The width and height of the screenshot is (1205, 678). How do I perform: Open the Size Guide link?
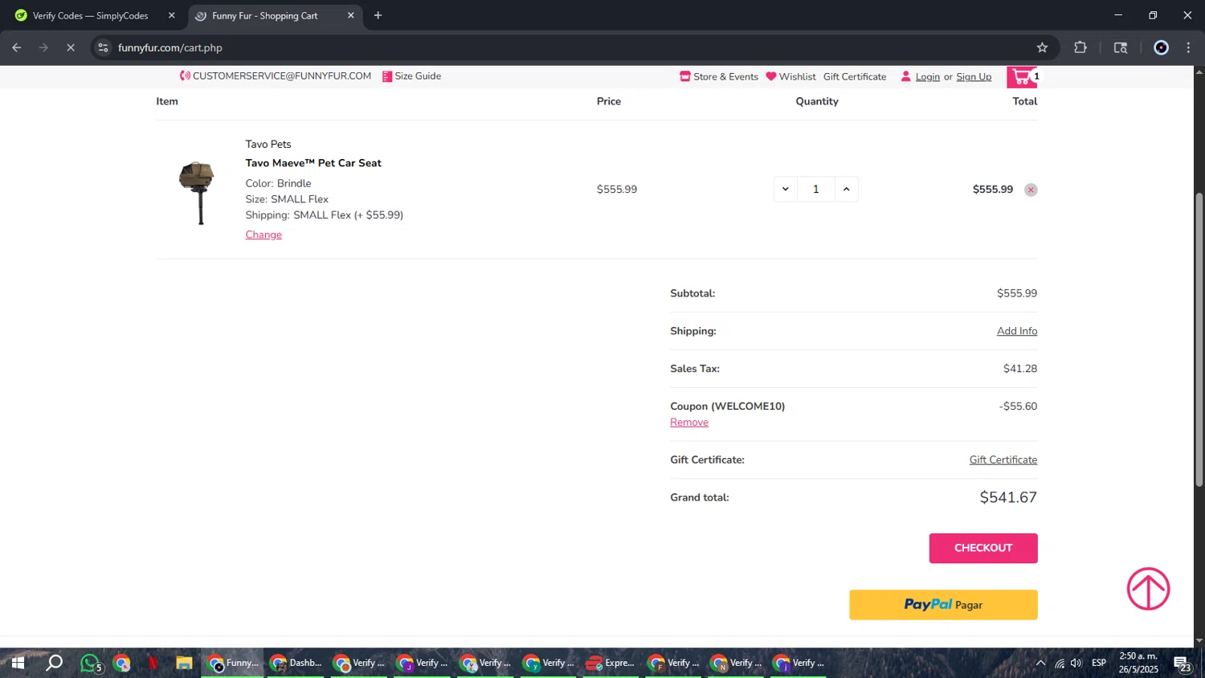(411, 76)
